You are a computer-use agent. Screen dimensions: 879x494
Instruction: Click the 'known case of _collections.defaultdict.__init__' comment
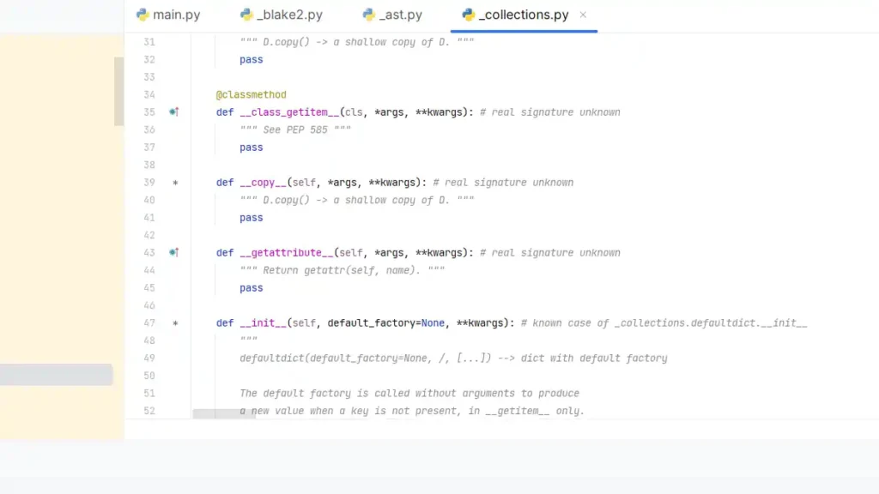point(664,323)
